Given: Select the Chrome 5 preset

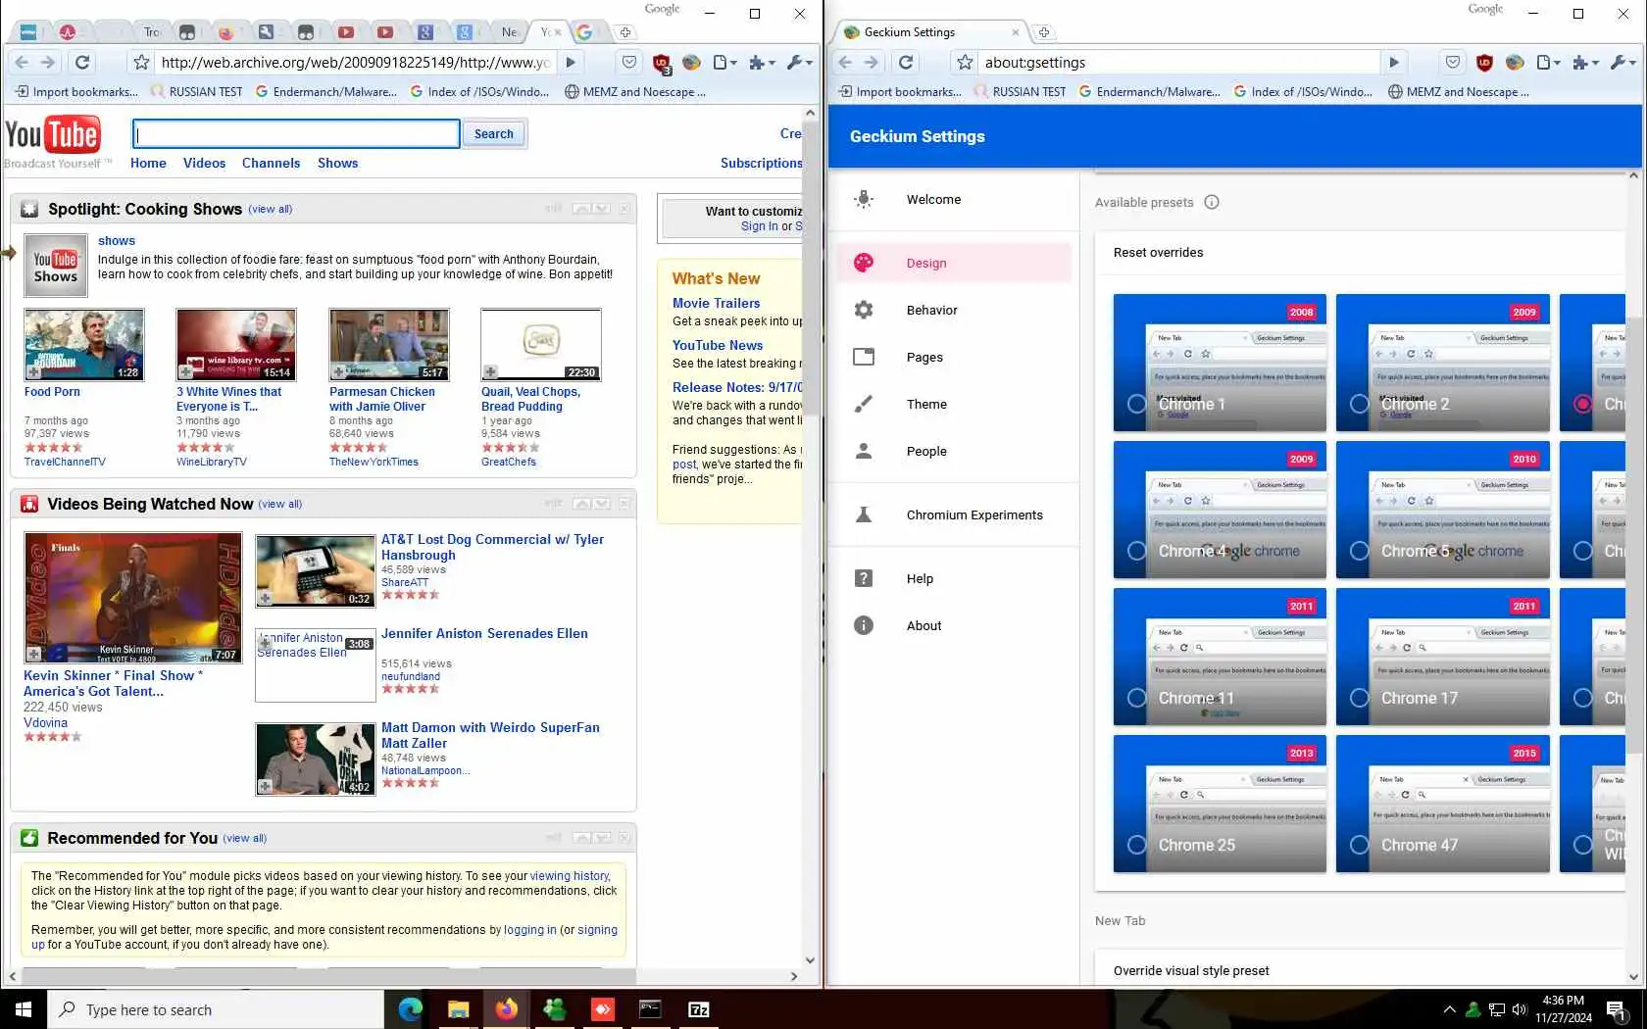Looking at the screenshot, I should pyautogui.click(x=1442, y=510).
